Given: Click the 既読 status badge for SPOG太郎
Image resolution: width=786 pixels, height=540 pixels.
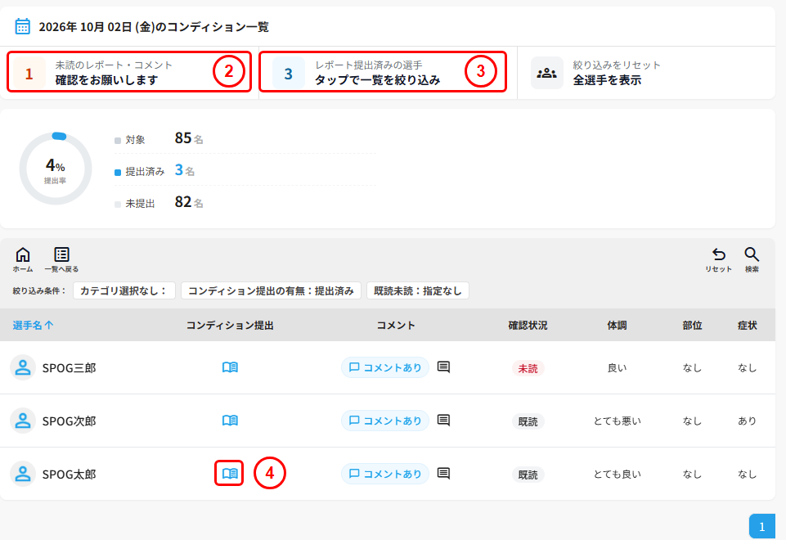Looking at the screenshot, I should [528, 475].
